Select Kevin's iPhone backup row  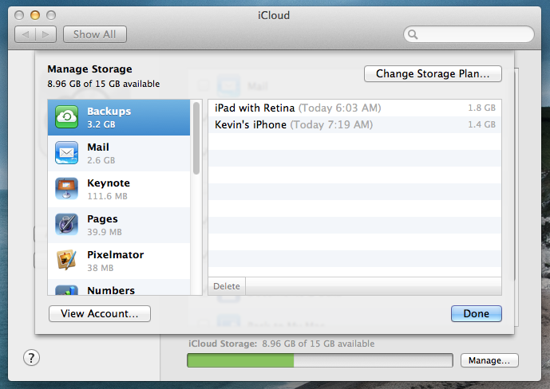[x=354, y=124]
